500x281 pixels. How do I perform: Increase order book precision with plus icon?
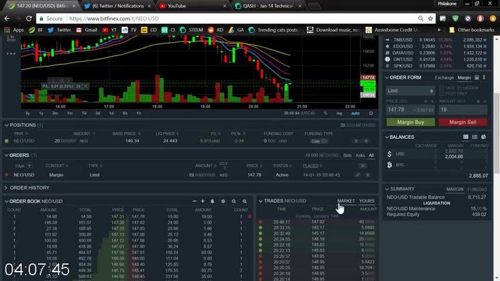coord(202,201)
